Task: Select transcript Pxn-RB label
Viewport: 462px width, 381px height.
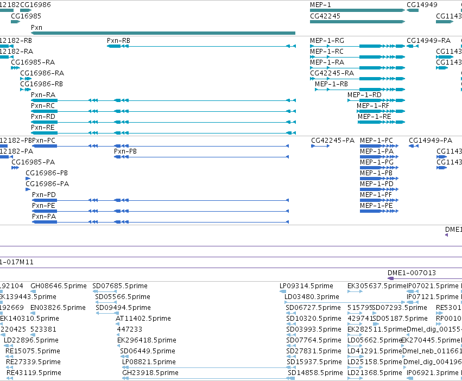Action: (118, 41)
